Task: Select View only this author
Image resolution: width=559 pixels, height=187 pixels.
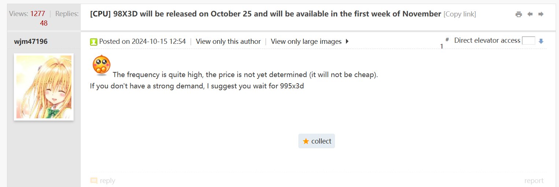Action: (x=228, y=41)
